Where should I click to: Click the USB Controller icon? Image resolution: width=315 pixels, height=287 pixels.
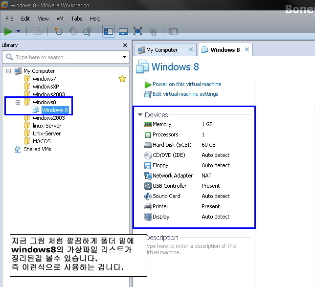[148, 186]
